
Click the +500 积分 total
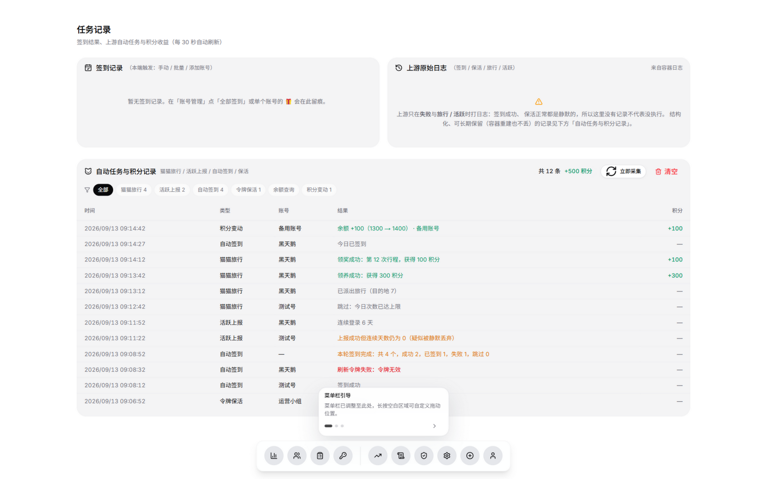(578, 171)
